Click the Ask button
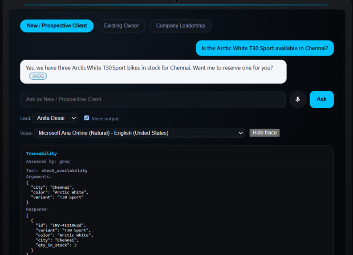353x255 pixels. click(x=321, y=99)
